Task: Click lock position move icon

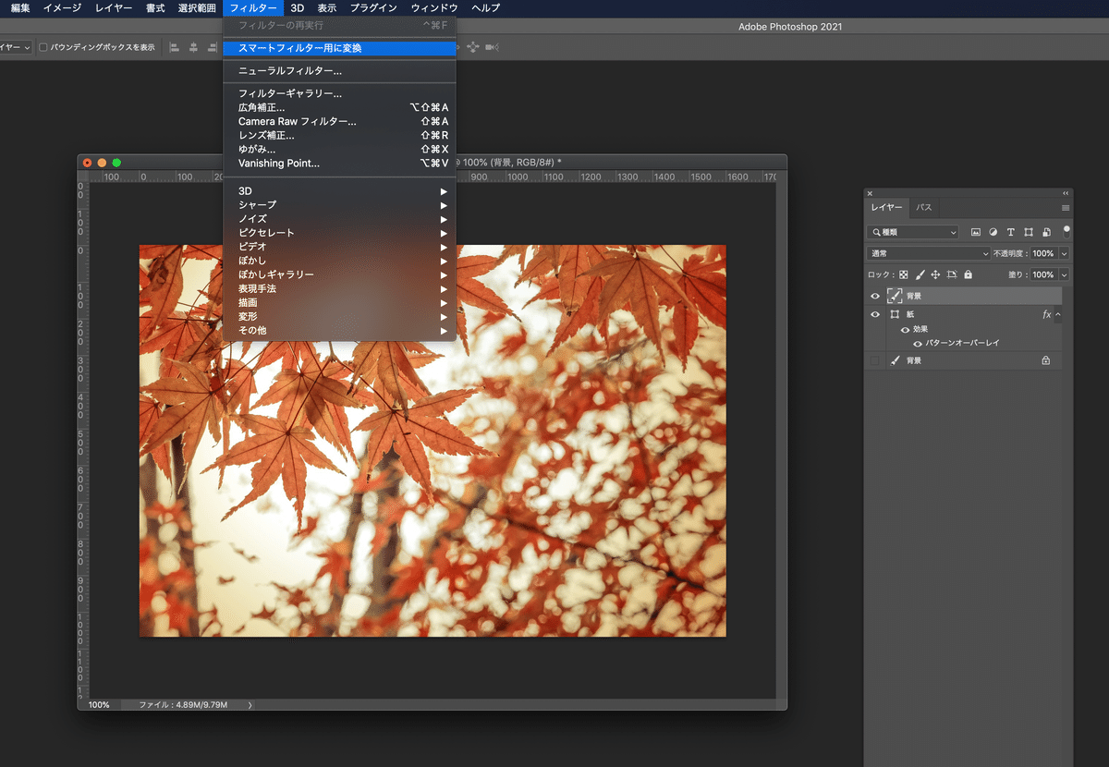Action: pyautogui.click(x=935, y=274)
